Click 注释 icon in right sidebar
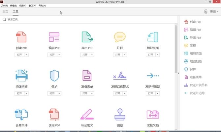This screenshot has height=132, width=221. [186, 45]
